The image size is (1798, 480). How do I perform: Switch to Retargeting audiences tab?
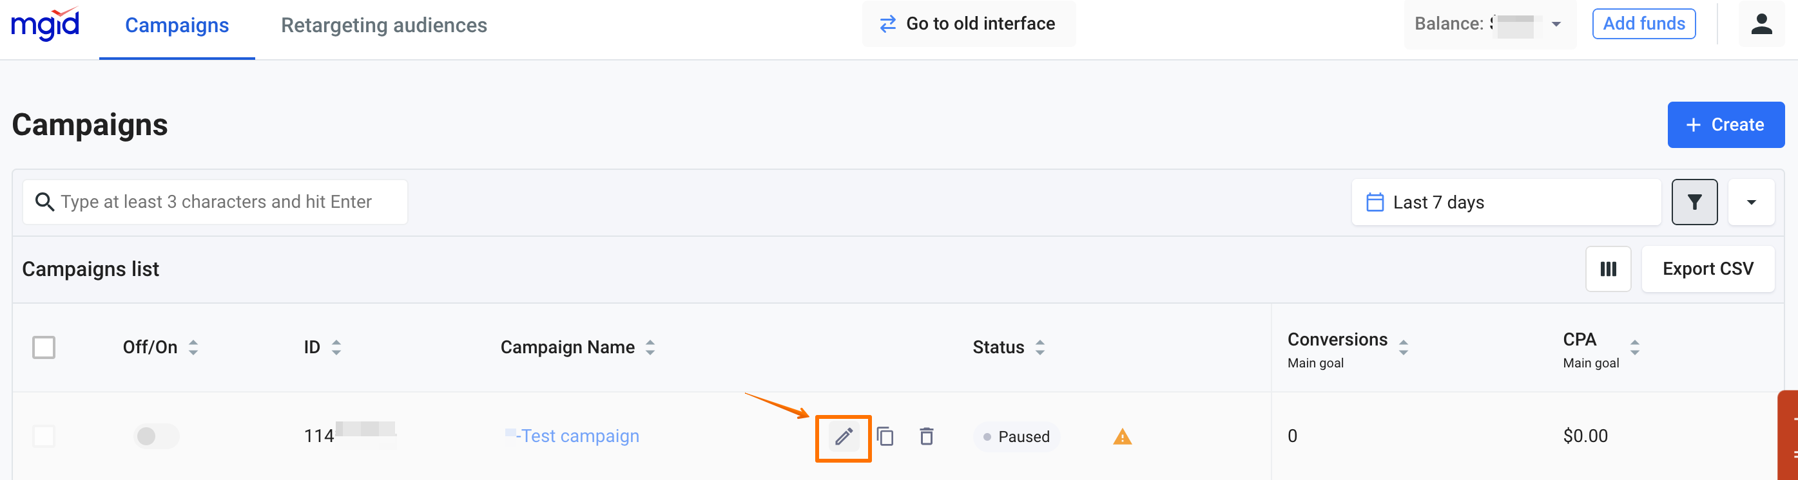pos(384,26)
